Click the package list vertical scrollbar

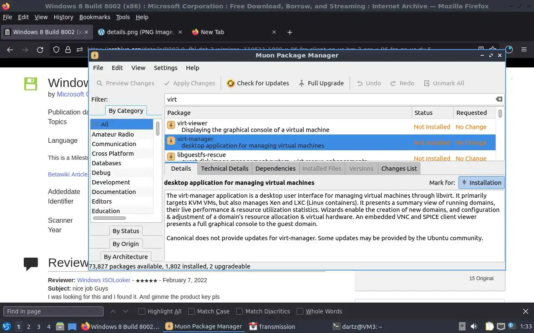click(500, 113)
